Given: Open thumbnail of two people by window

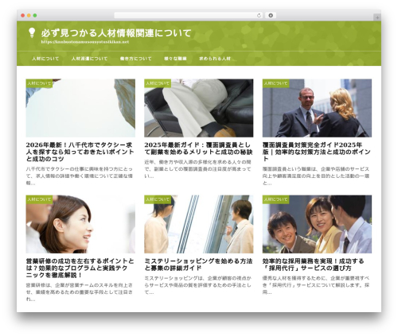Looking at the screenshot, I should tap(199, 224).
